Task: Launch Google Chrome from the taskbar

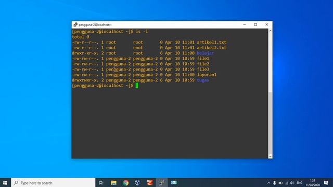Action: coord(126,182)
